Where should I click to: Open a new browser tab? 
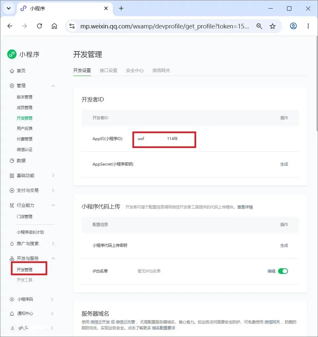(x=121, y=8)
